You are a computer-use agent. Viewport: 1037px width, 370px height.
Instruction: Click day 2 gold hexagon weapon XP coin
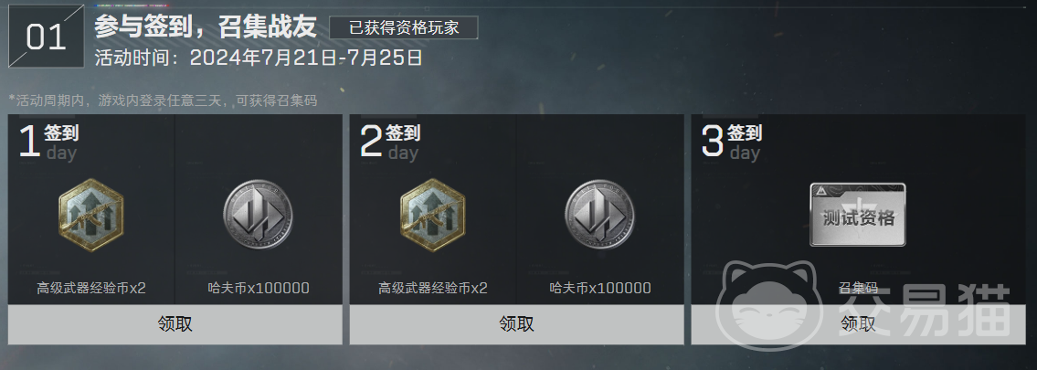[432, 214]
